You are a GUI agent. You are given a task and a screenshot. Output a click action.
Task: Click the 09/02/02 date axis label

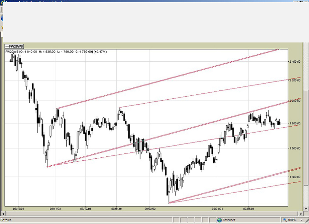coord(150,209)
